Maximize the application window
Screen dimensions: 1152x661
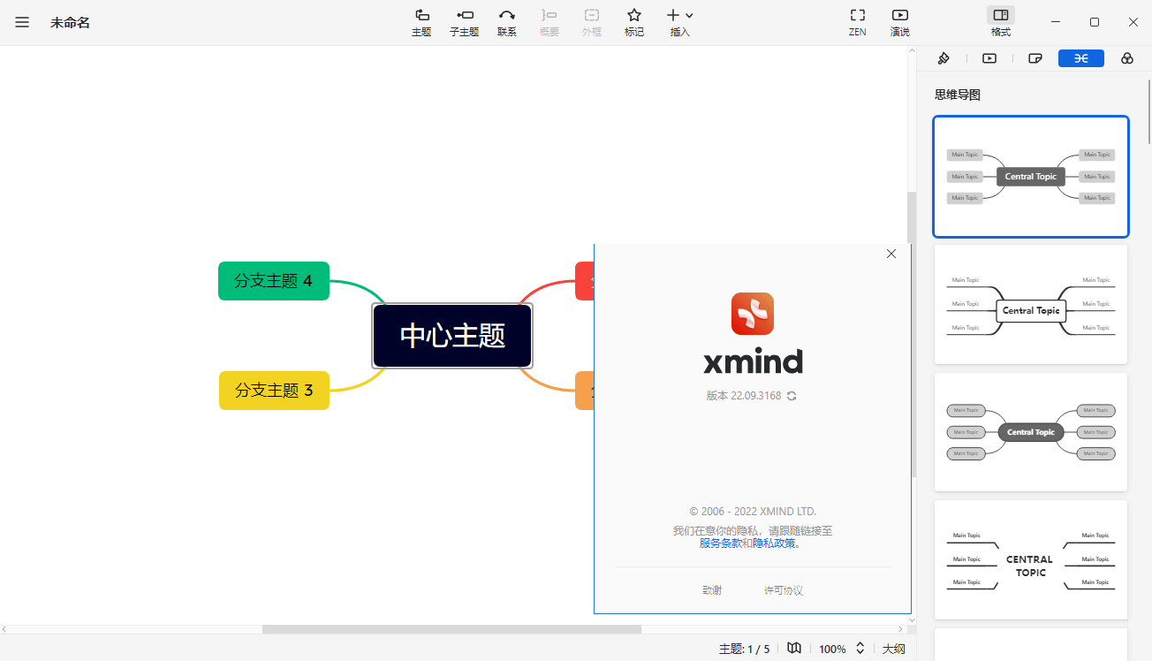tap(1095, 22)
